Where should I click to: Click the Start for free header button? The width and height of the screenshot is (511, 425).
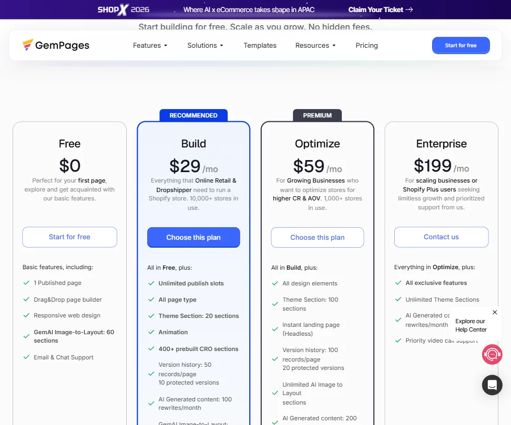pos(461,46)
